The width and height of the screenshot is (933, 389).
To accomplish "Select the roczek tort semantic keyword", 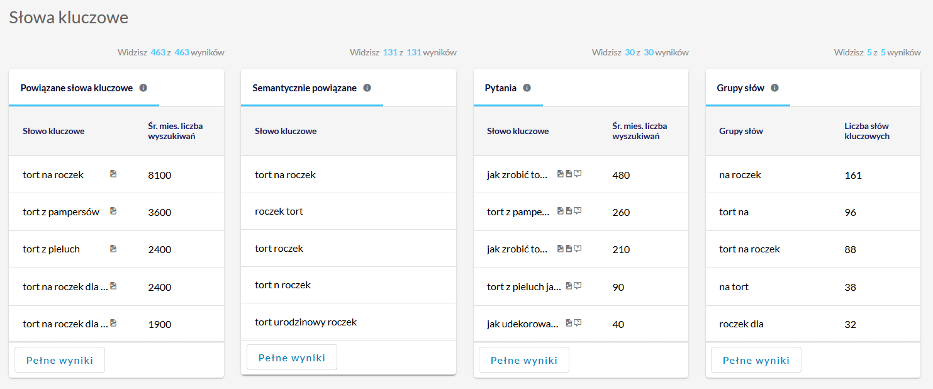I will (x=279, y=211).
